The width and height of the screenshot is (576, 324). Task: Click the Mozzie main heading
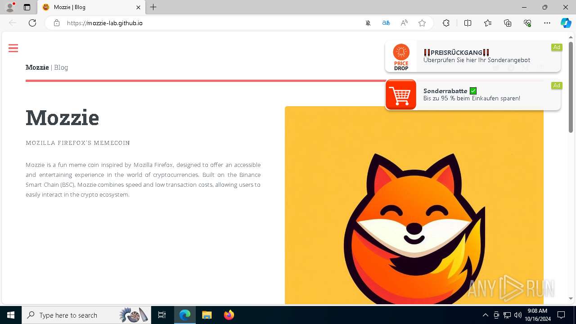[62, 118]
